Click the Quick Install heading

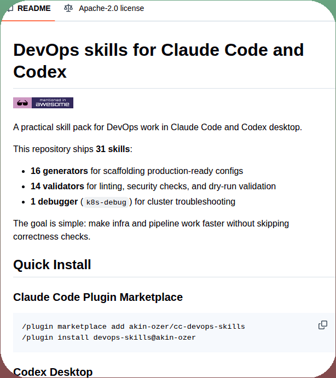pyautogui.click(x=52, y=265)
